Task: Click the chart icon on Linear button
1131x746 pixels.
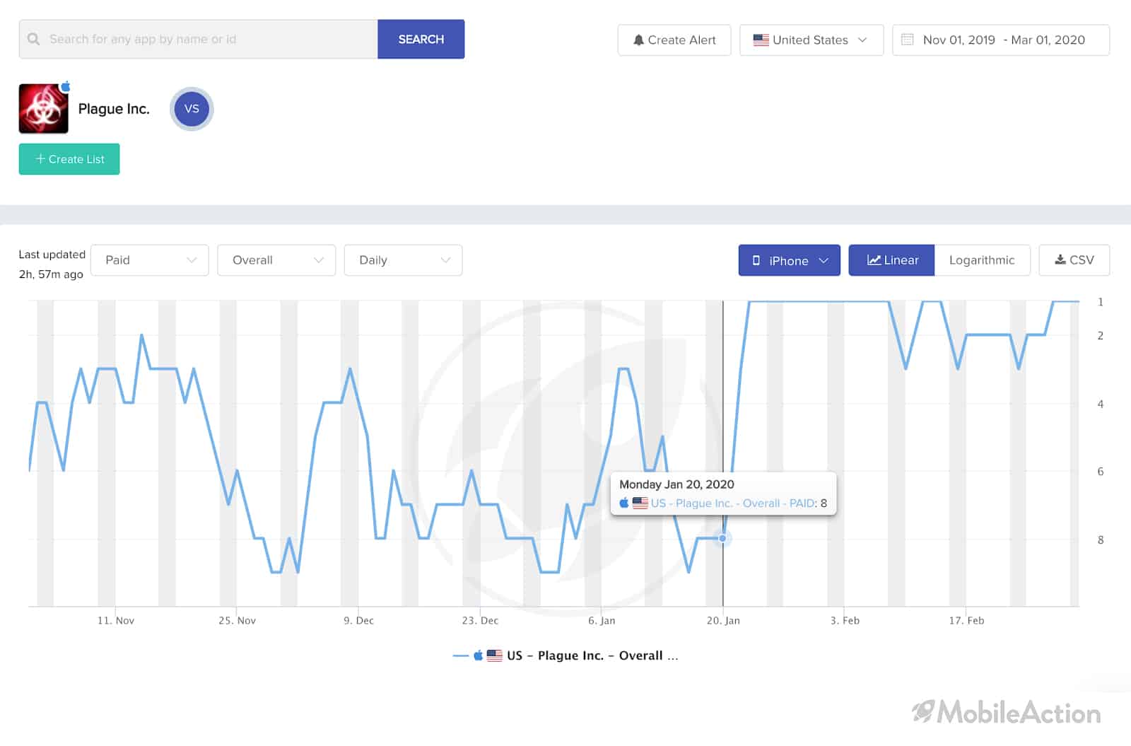Action: click(x=874, y=260)
